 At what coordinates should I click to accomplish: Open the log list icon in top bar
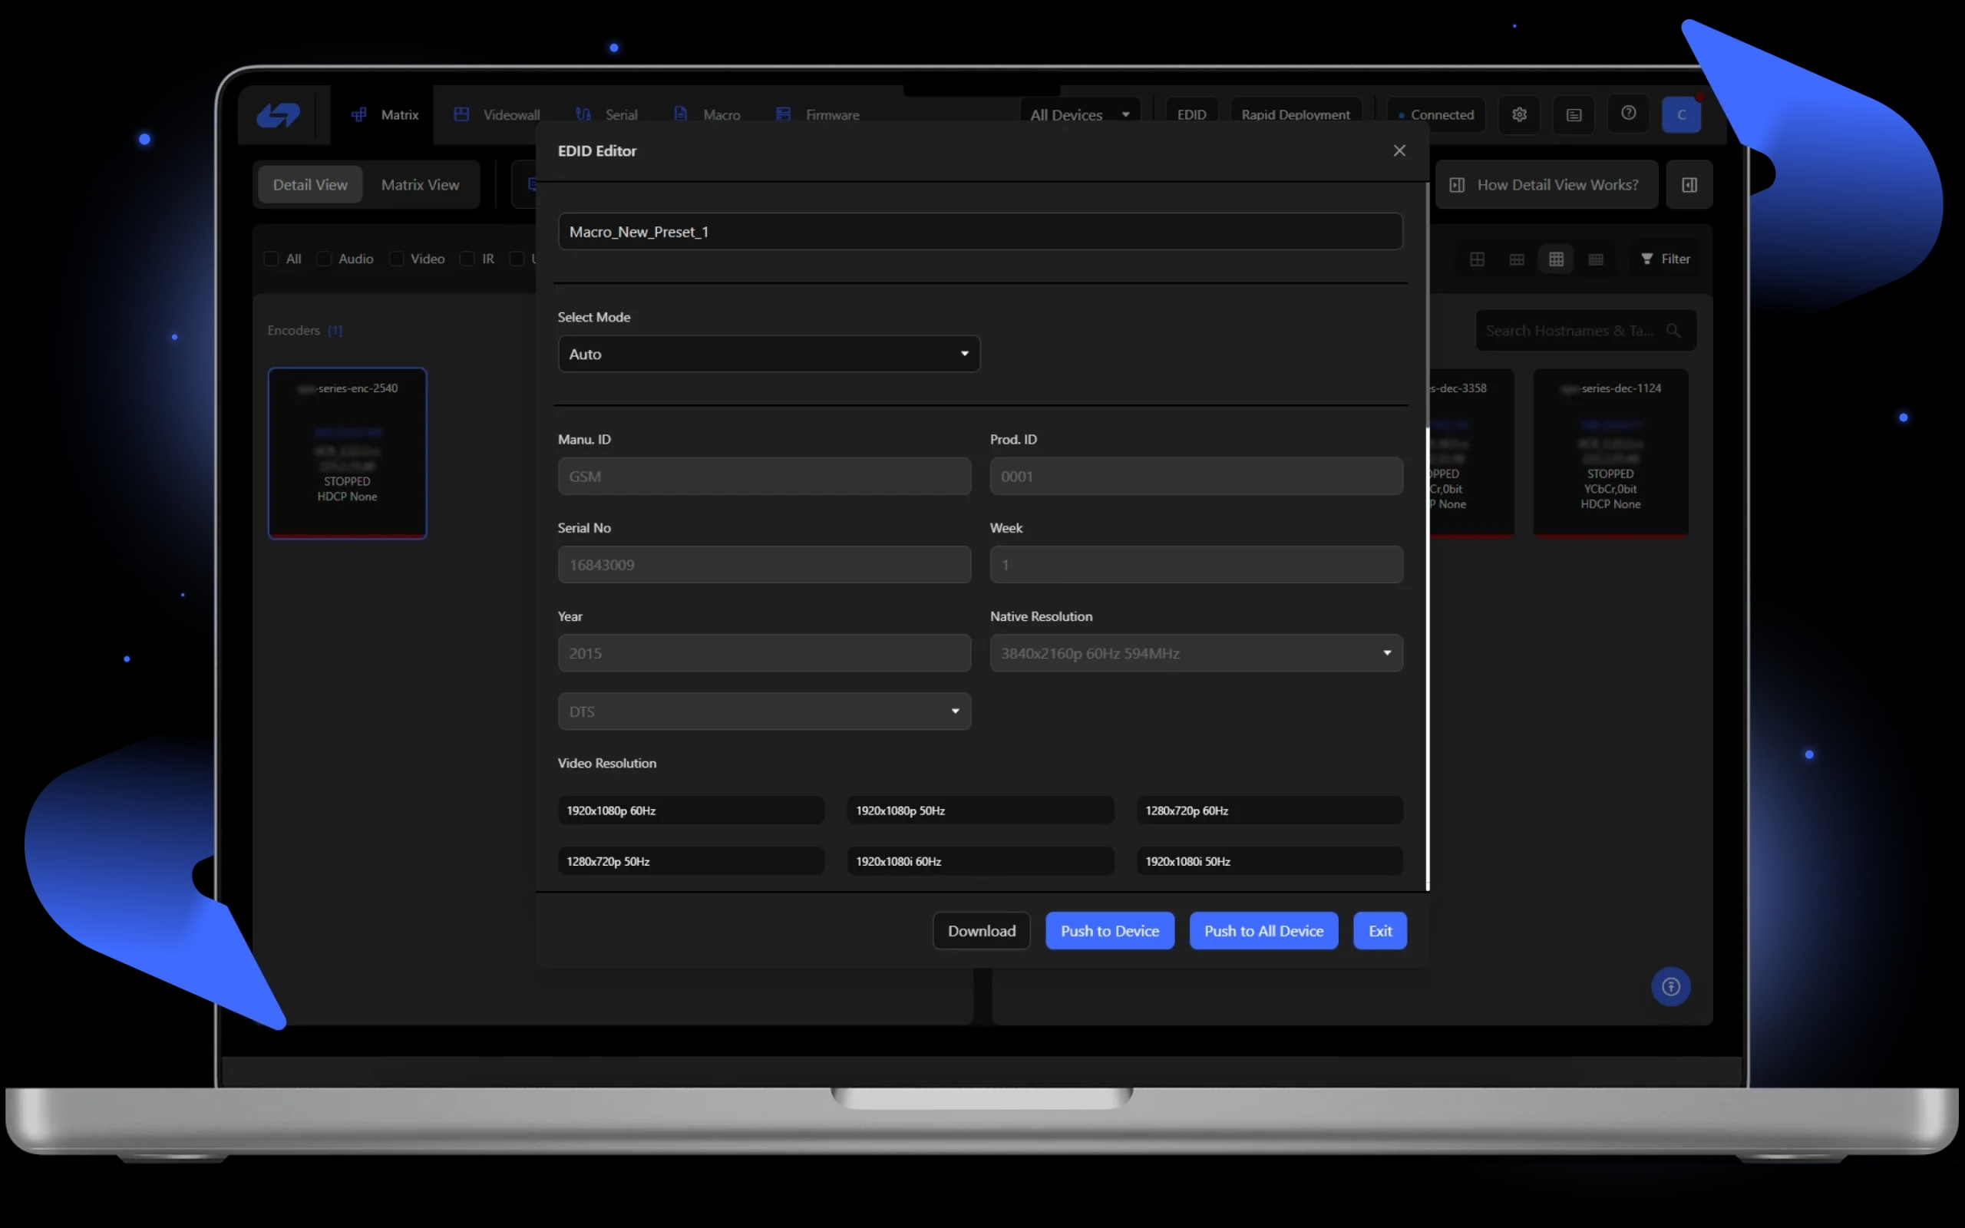pyautogui.click(x=1574, y=114)
